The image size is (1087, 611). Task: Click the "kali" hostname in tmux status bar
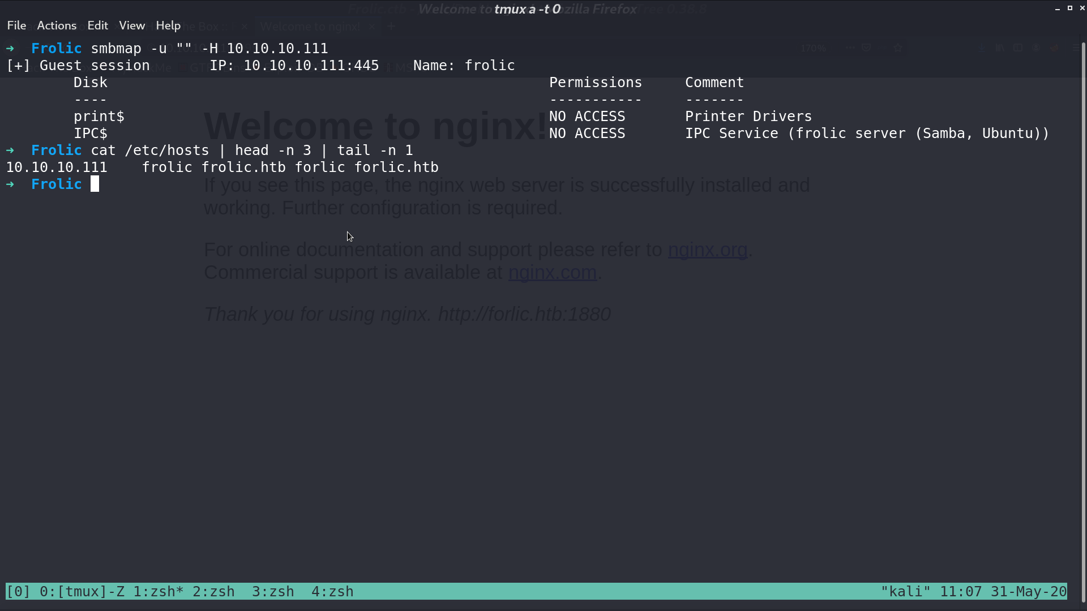(905, 591)
